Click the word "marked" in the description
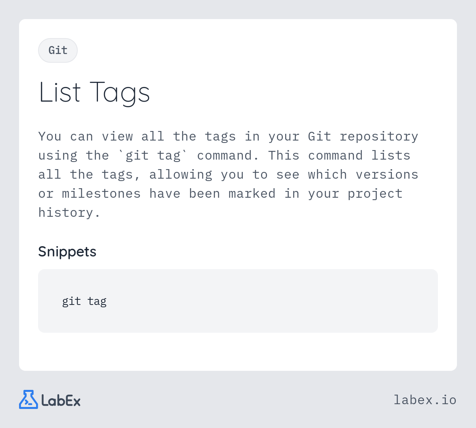 (x=252, y=193)
